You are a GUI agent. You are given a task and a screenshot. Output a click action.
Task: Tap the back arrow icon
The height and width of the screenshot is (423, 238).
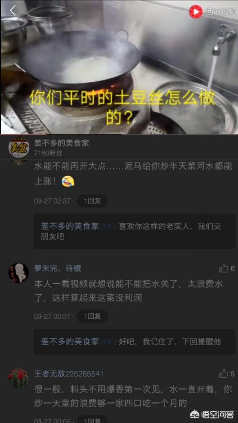[x=13, y=11]
